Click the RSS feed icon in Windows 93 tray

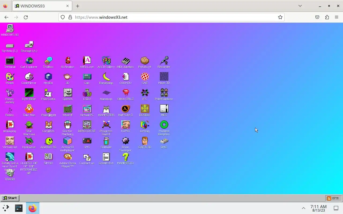329,198
